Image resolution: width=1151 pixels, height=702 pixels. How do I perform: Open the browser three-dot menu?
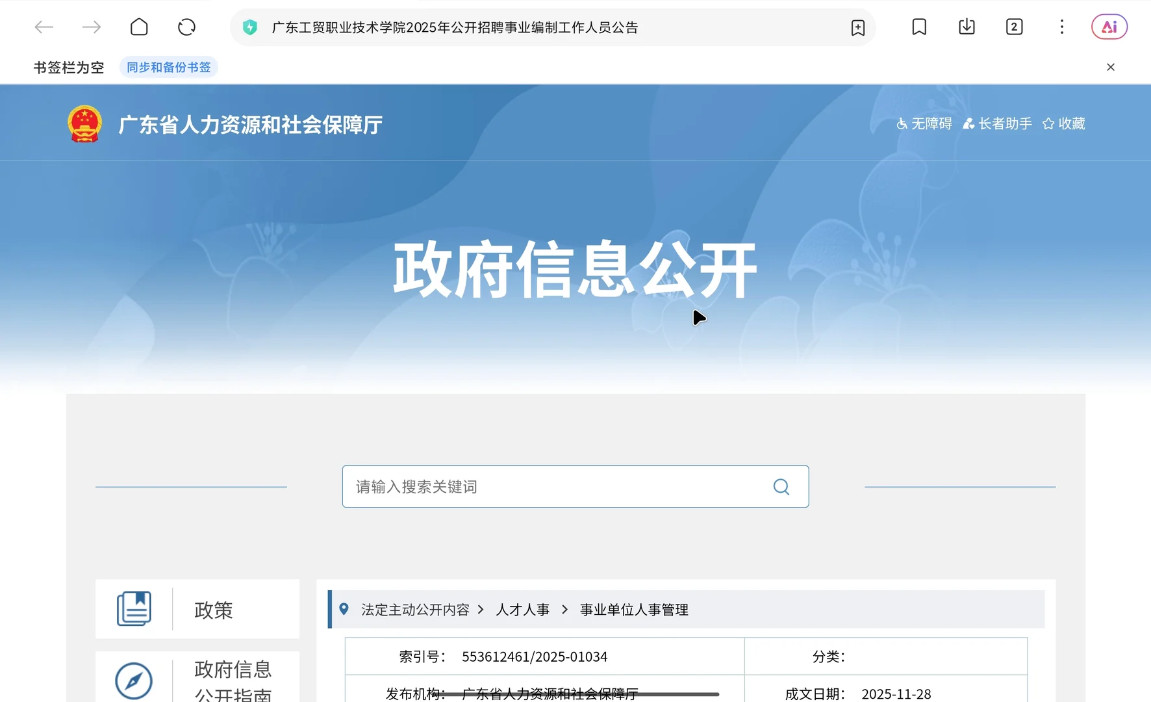tap(1061, 27)
